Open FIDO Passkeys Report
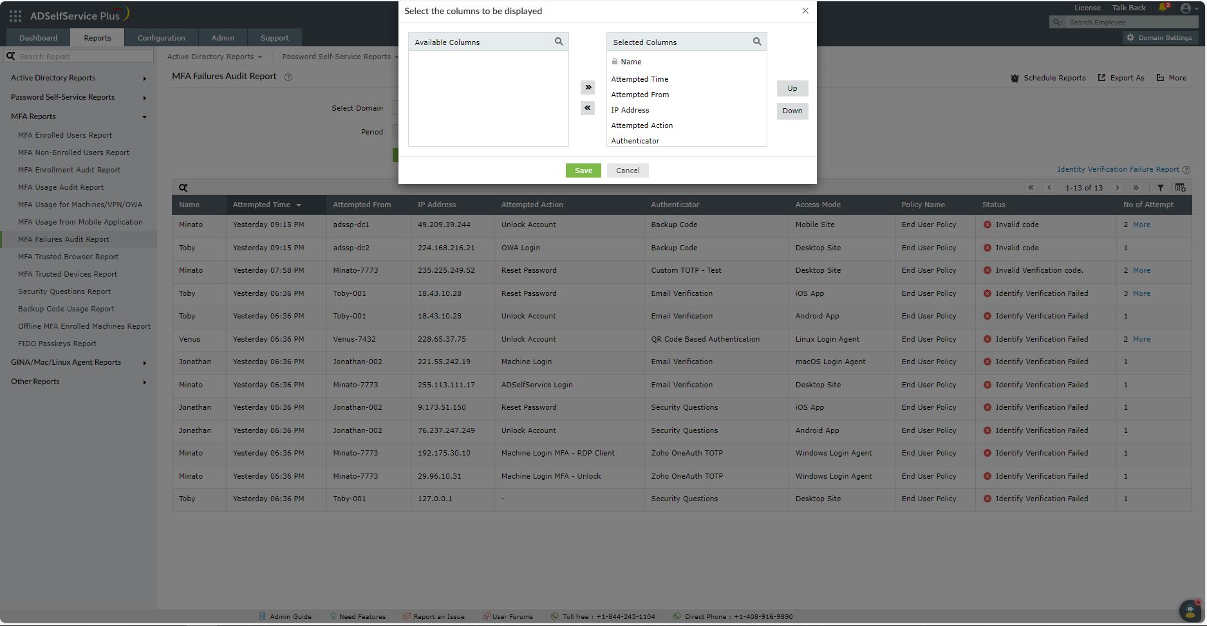Image resolution: width=1207 pixels, height=626 pixels. (x=57, y=344)
